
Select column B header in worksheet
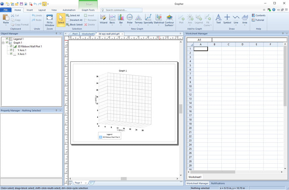point(214,44)
